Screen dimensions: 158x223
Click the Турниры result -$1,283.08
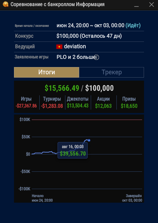[x=52, y=106]
